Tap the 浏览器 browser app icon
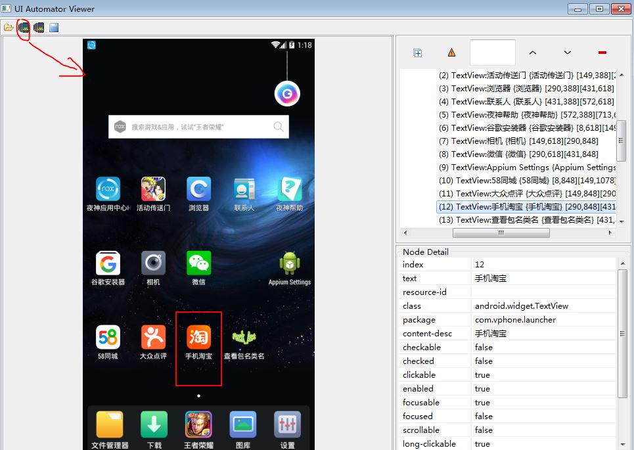 coord(198,189)
